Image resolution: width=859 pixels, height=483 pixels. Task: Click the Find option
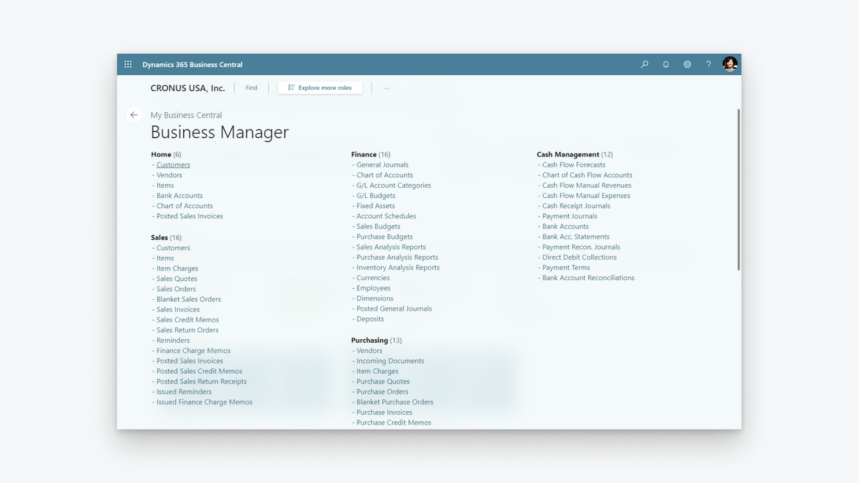click(251, 88)
